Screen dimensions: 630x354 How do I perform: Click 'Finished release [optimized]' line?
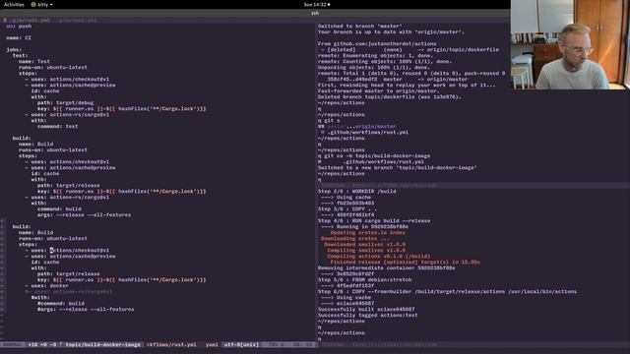coord(405,263)
